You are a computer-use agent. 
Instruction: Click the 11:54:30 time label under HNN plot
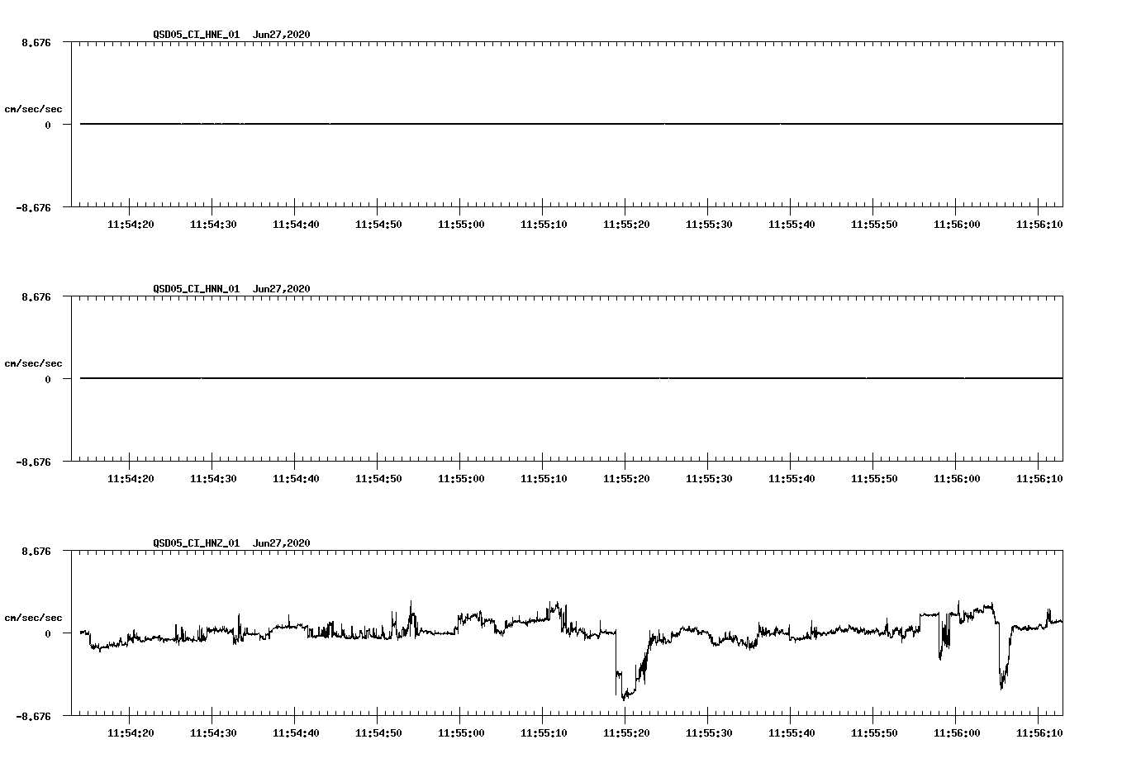[x=213, y=479]
